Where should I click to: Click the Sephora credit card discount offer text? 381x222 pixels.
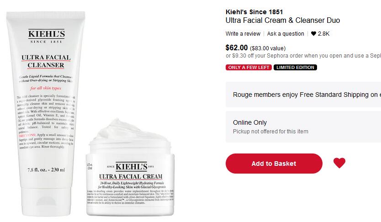303,56
